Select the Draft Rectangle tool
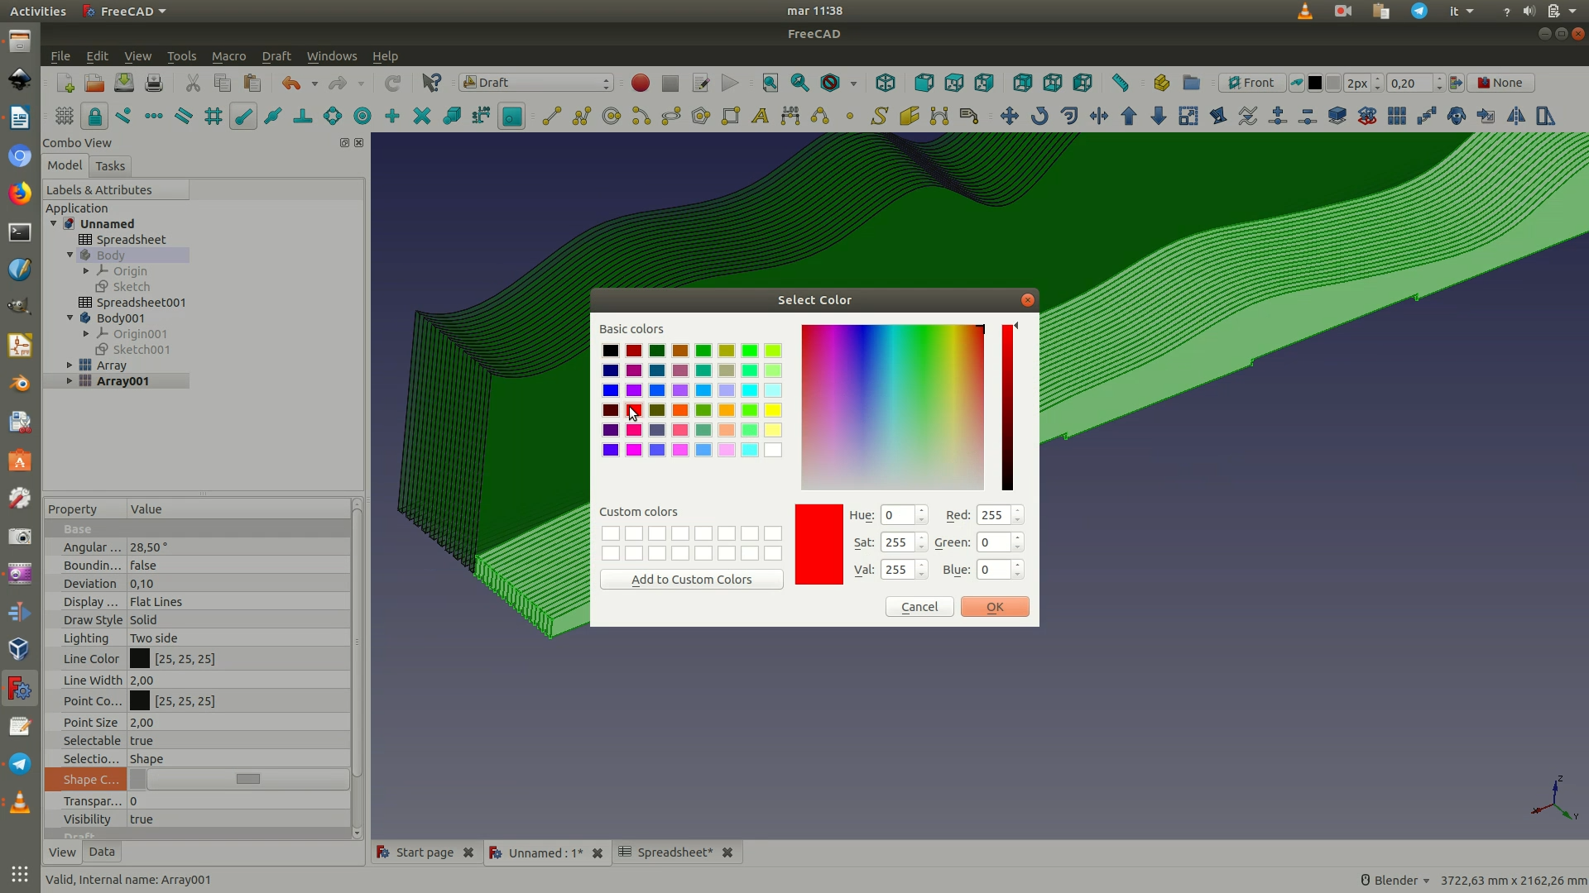This screenshot has width=1589, height=893. [x=731, y=117]
